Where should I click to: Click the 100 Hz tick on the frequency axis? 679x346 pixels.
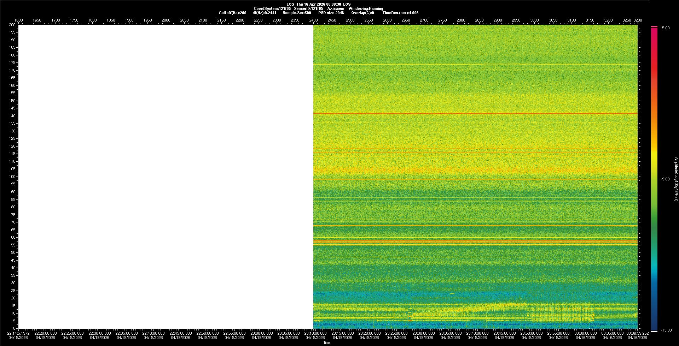(x=12, y=177)
